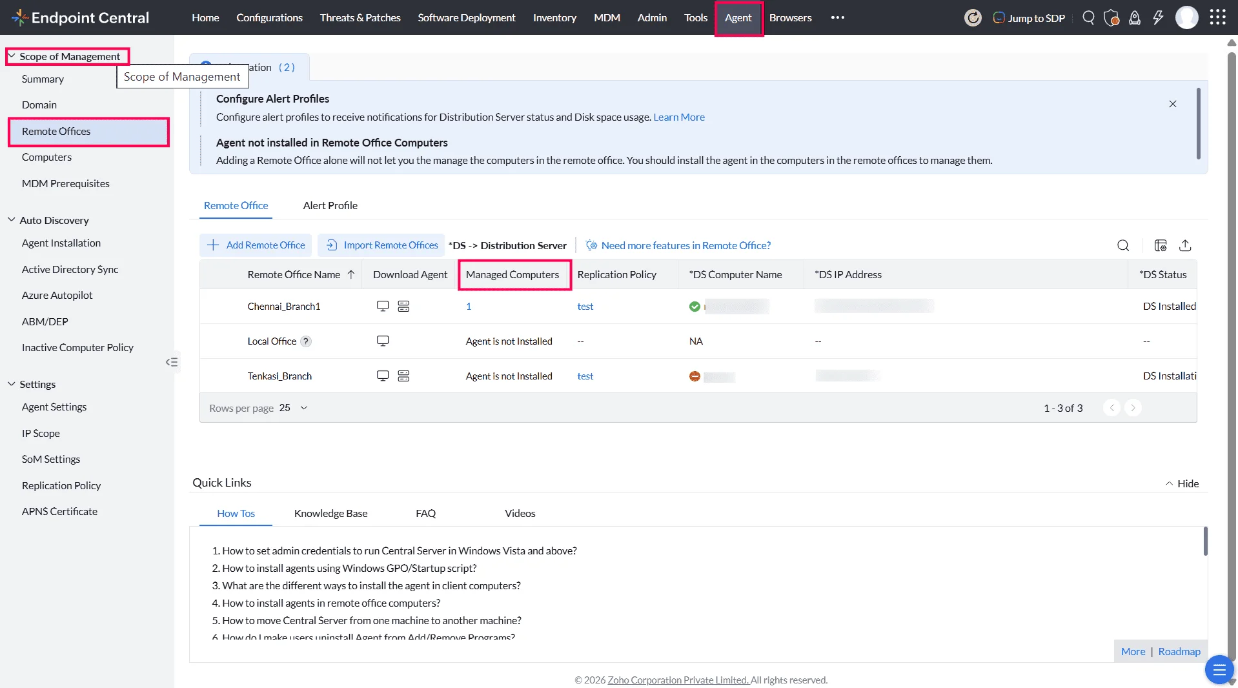
Task: Open Need more features in Remote Office link
Action: pyautogui.click(x=678, y=245)
